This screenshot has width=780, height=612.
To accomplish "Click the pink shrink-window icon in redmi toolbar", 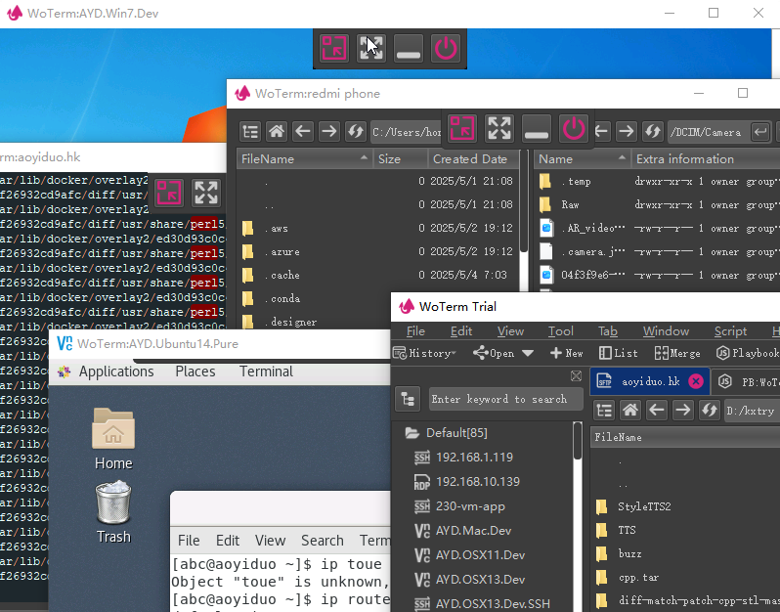I will [462, 128].
